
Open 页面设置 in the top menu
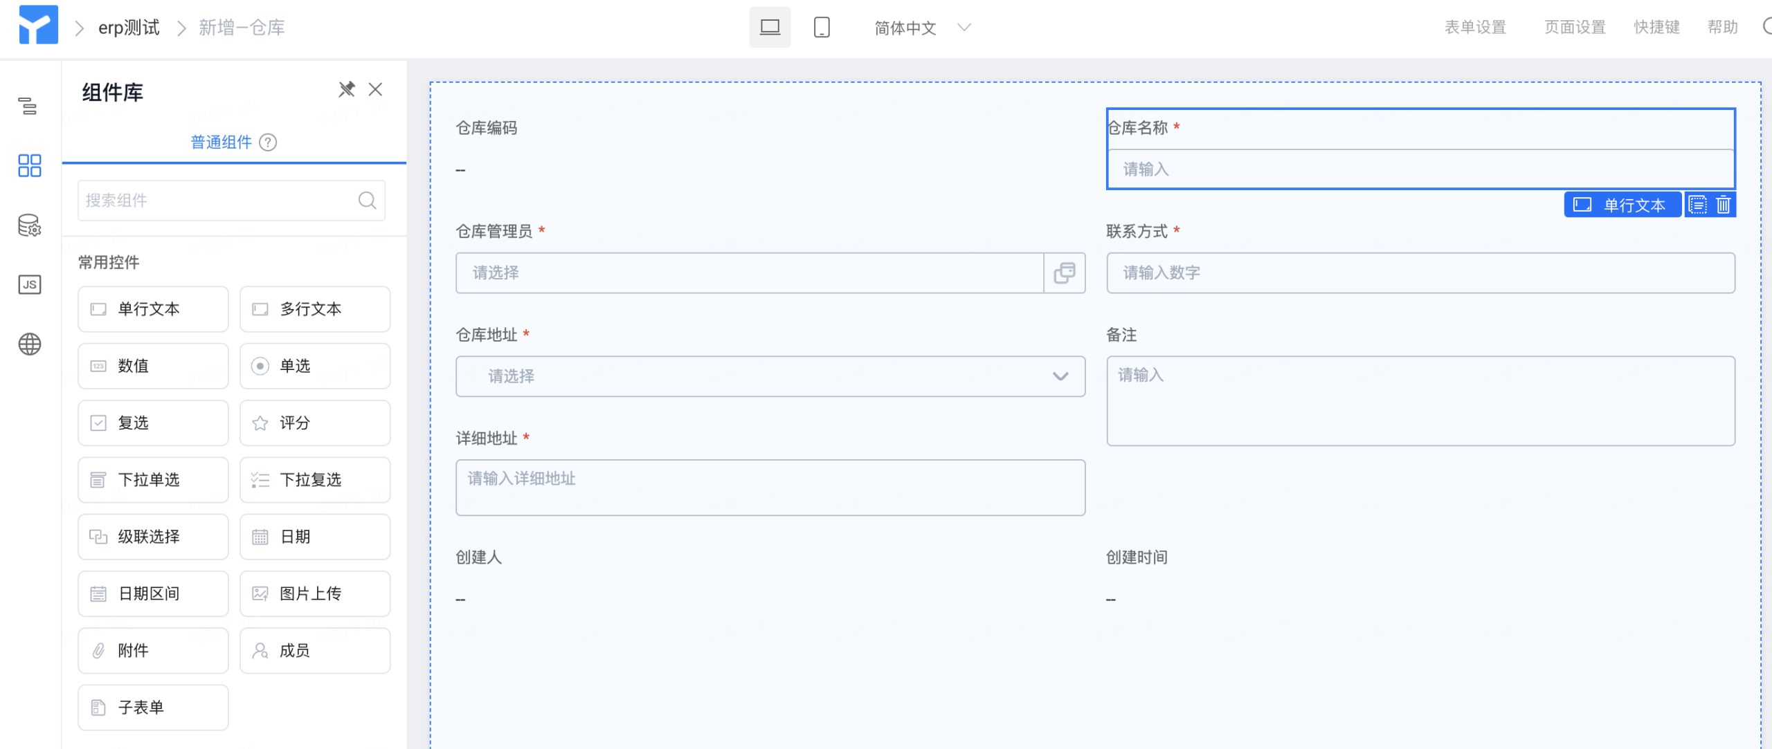coord(1575,28)
